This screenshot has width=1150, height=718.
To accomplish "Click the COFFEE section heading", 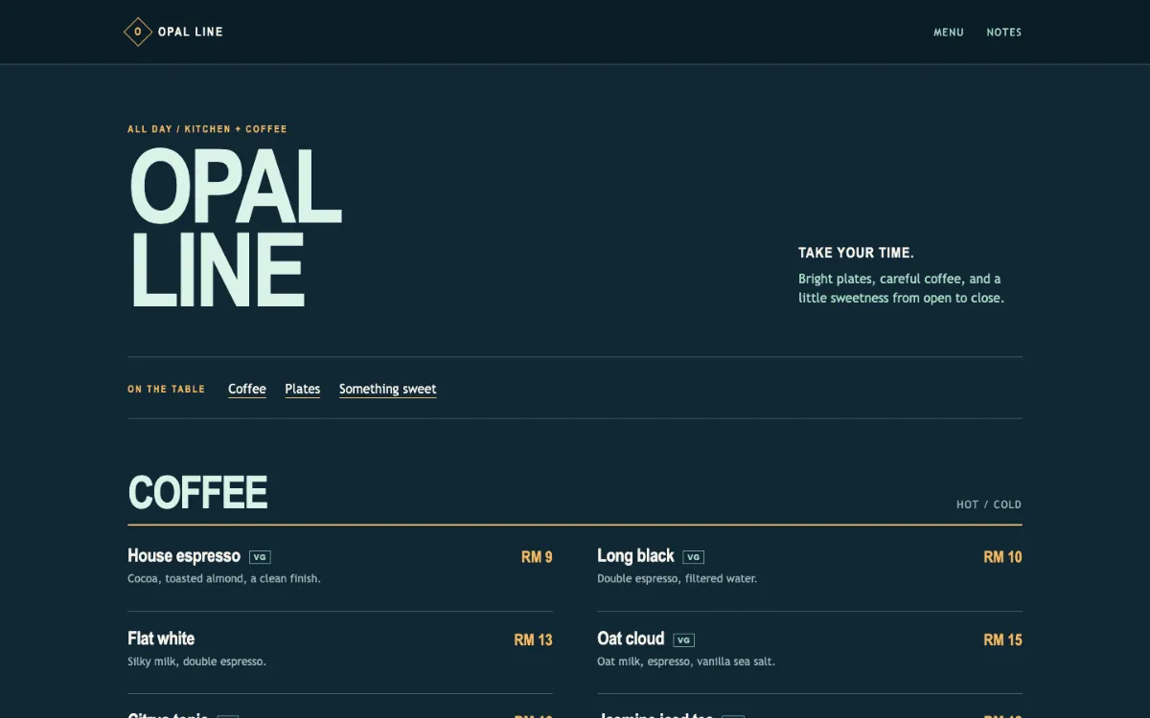I will [197, 493].
